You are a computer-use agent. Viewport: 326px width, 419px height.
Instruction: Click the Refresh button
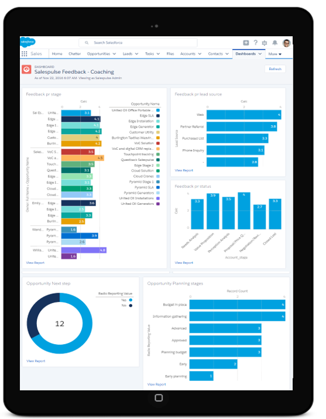pyautogui.click(x=275, y=69)
